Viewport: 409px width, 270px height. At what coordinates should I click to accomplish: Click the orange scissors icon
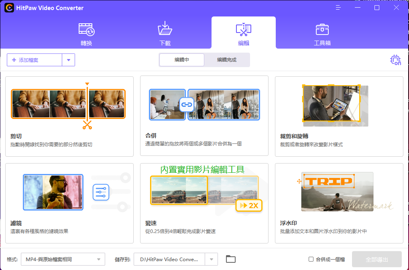coord(87,125)
